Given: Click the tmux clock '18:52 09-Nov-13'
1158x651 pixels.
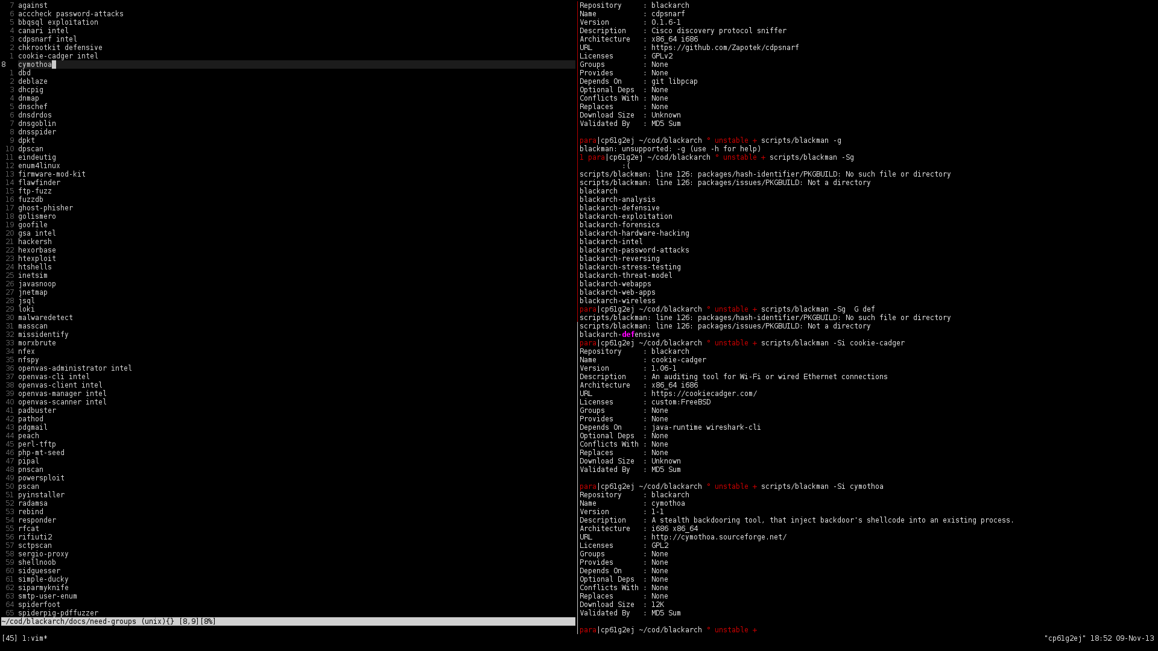Looking at the screenshot, I should pyautogui.click(x=1122, y=638).
